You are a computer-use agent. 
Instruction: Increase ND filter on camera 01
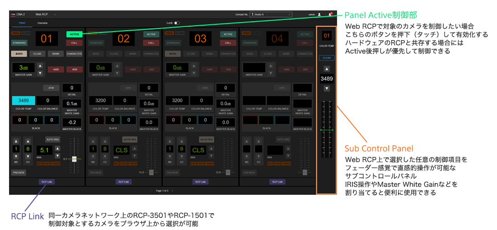(x=16, y=141)
